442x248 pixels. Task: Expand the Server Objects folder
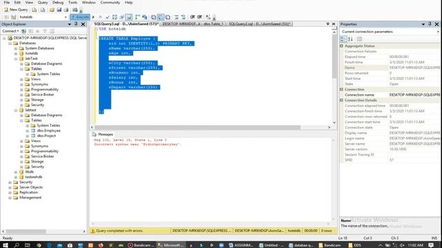tap(10, 187)
